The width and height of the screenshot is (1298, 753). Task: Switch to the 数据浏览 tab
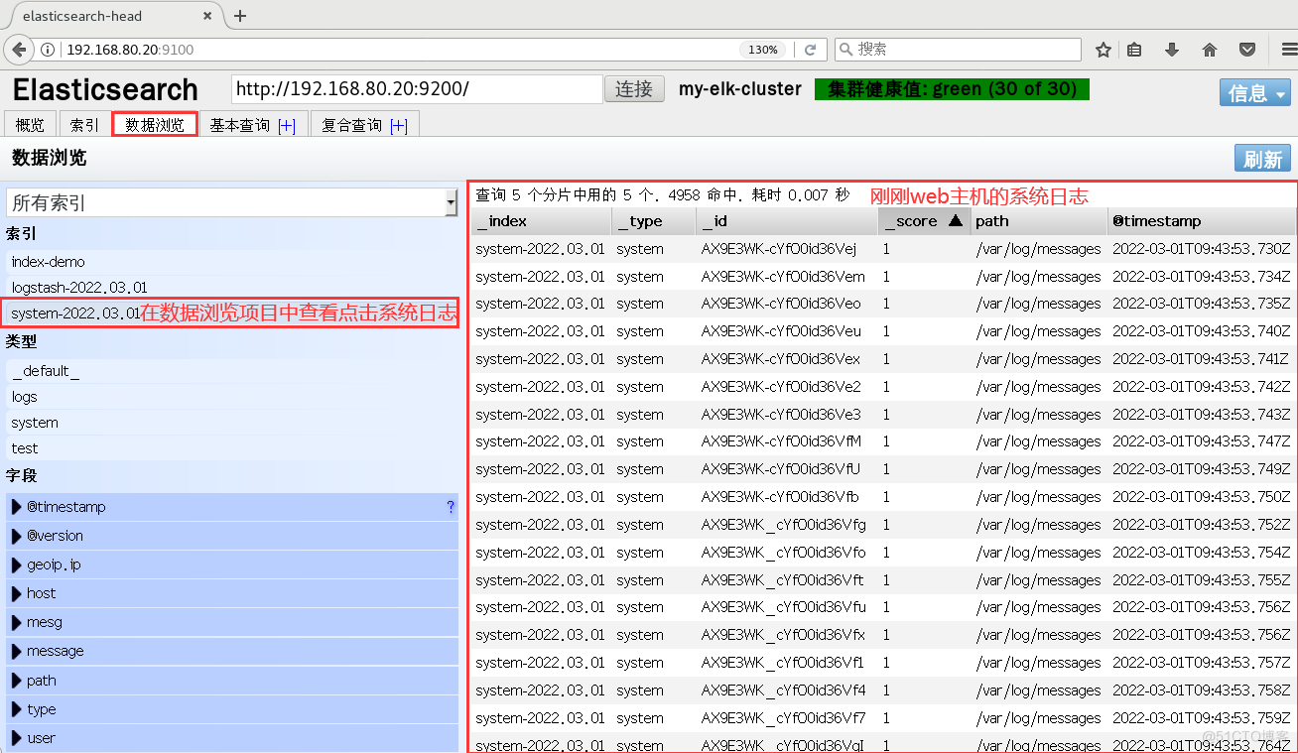click(155, 125)
